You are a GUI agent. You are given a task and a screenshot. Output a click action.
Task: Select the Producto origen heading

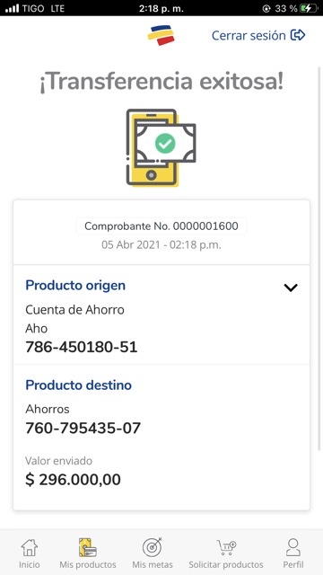75,286
